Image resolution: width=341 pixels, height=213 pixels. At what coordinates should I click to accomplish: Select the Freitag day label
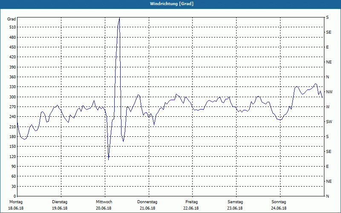[x=191, y=202]
